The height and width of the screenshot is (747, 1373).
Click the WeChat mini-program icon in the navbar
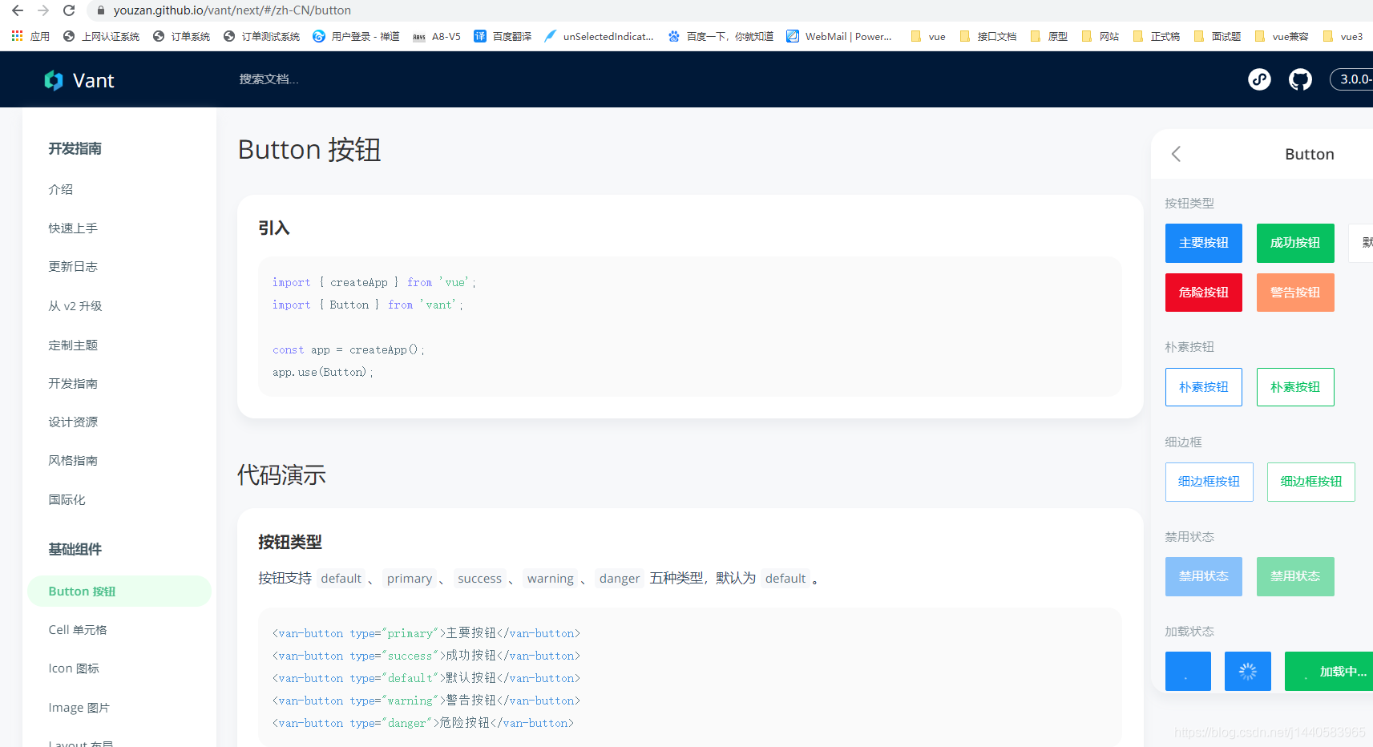[1259, 79]
